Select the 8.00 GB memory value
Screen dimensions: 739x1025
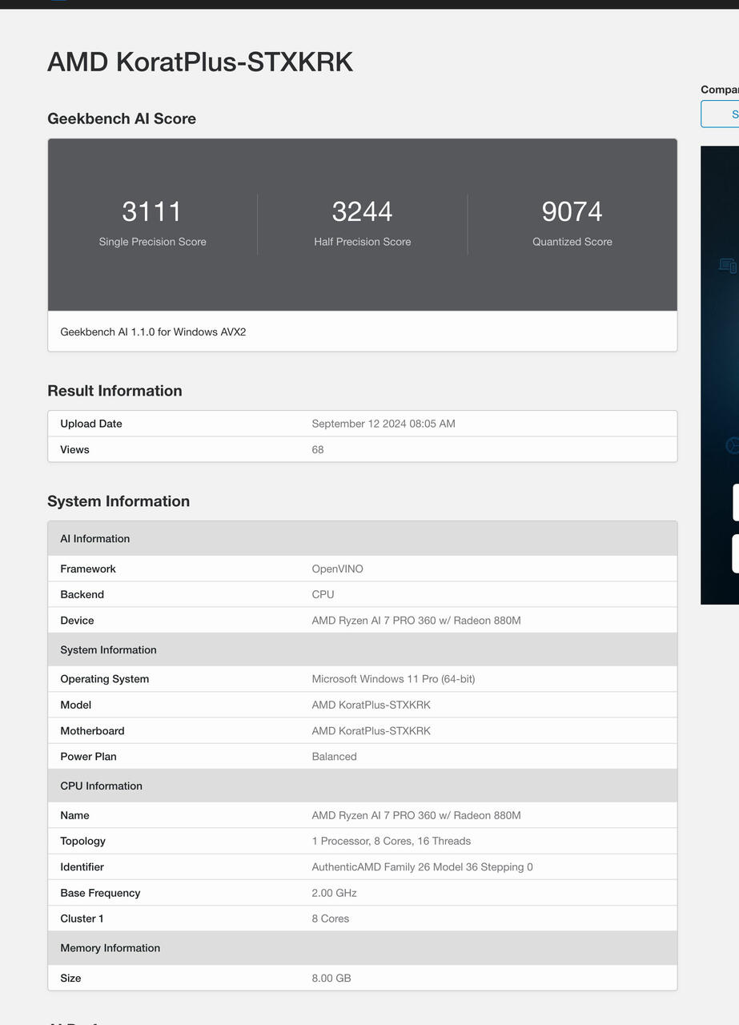pyautogui.click(x=331, y=978)
